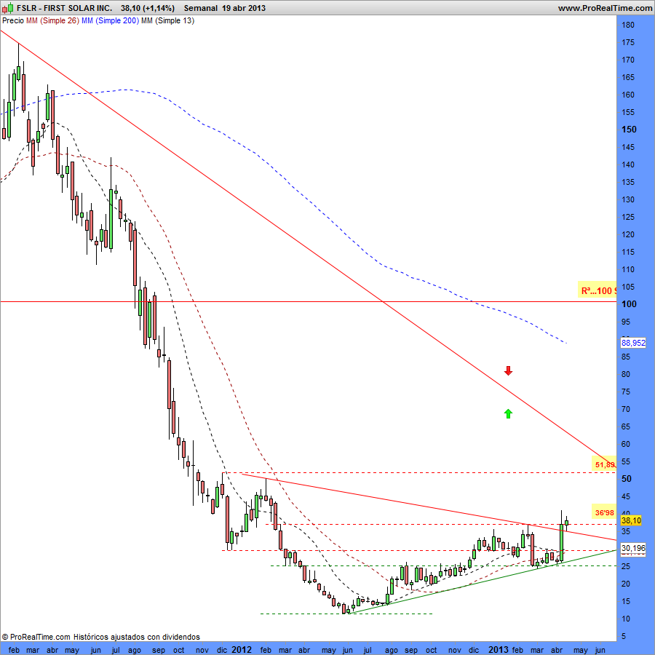Image resolution: width=655 pixels, height=655 pixels.
Task: Click the 'Precio' legend label
Action: [13, 20]
